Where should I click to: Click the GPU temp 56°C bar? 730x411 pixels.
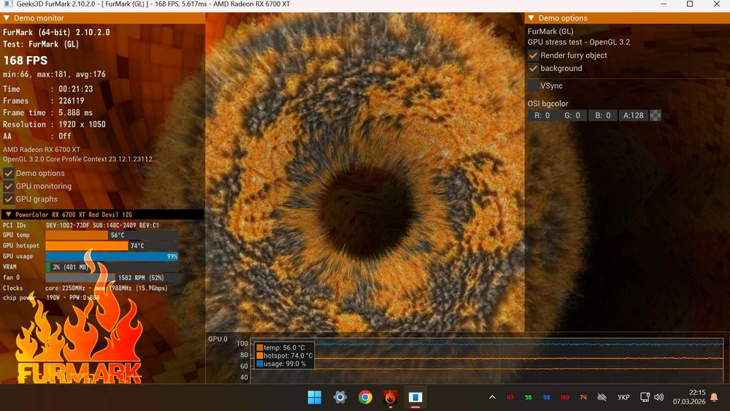[x=112, y=235]
